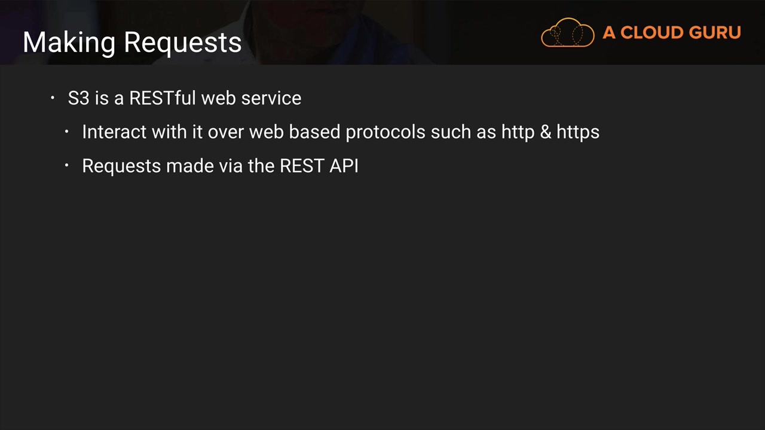Click the bullet dot before S3
765x430 pixels.
[53, 97]
